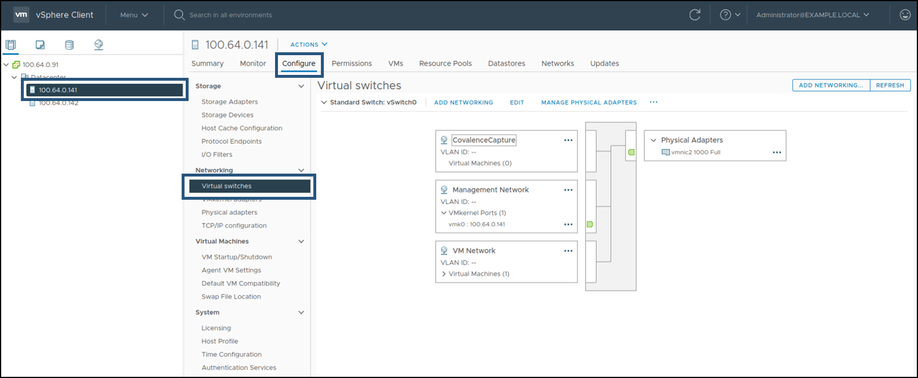Open Host Cache Configuration
Image resolution: width=918 pixels, height=378 pixels.
coord(242,128)
